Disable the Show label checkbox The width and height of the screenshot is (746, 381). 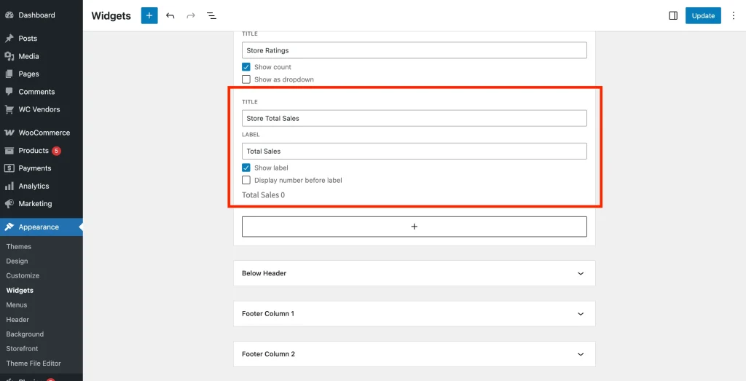click(246, 168)
